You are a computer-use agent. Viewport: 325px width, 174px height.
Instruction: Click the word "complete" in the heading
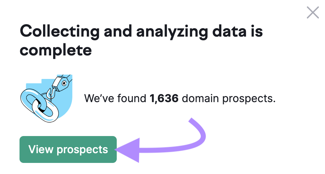click(56, 50)
